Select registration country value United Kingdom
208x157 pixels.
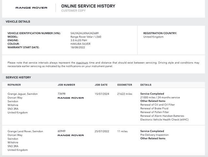coord(153,37)
